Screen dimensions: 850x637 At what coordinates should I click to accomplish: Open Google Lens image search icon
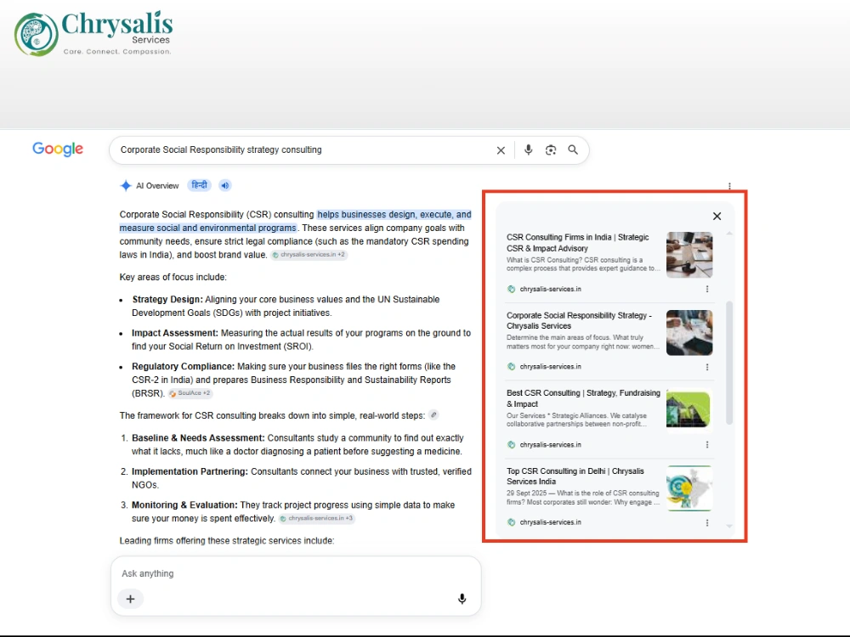(x=551, y=150)
